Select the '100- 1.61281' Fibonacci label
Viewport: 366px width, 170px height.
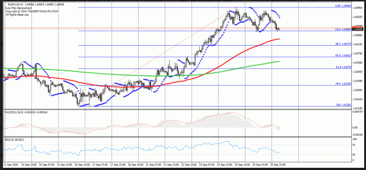tap(343, 105)
